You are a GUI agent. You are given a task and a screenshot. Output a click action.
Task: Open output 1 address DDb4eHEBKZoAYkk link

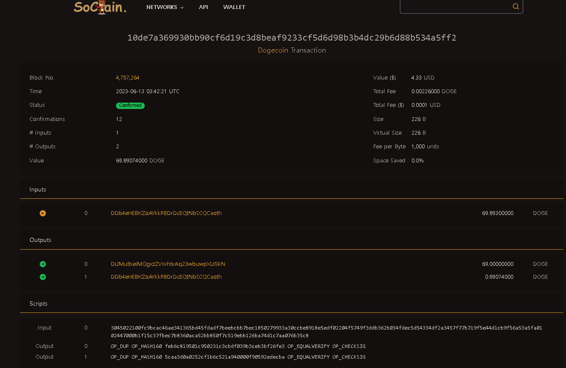166,277
